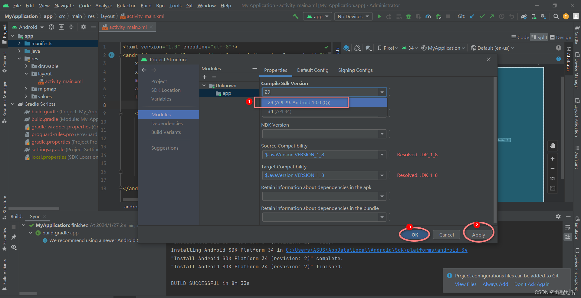Click the Debug app bug icon
The width and height of the screenshot is (581, 298).
[409, 16]
